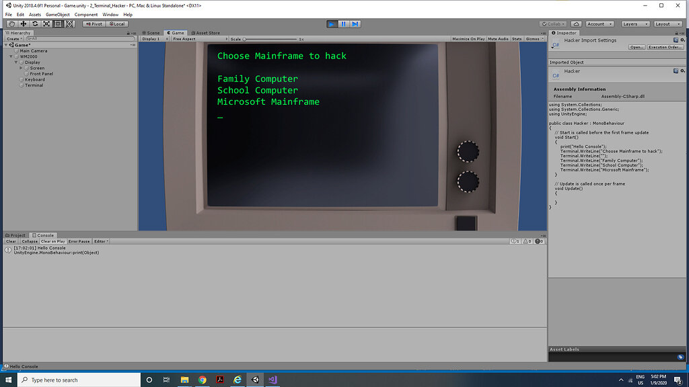Select the Rotate tool
The height and width of the screenshot is (387, 689).
tap(35, 24)
